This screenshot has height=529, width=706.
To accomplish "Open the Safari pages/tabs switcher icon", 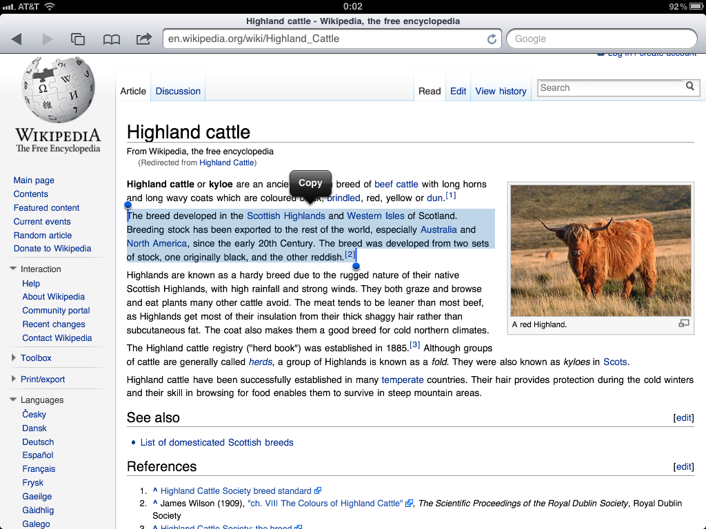I will (78, 39).
